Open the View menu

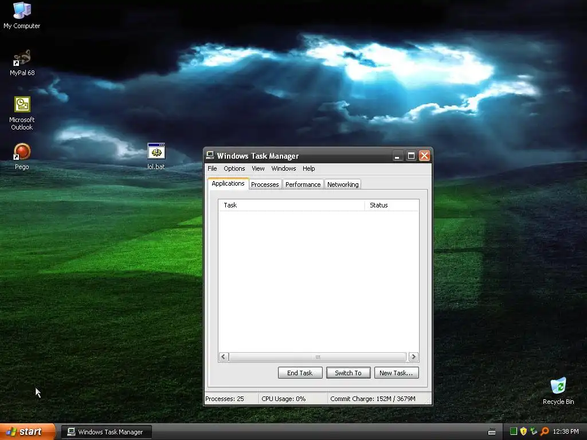258,168
